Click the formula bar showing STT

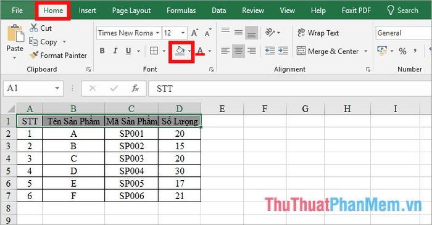[x=290, y=89]
